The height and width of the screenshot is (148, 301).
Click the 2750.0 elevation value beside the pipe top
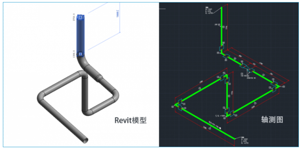pos(74,17)
